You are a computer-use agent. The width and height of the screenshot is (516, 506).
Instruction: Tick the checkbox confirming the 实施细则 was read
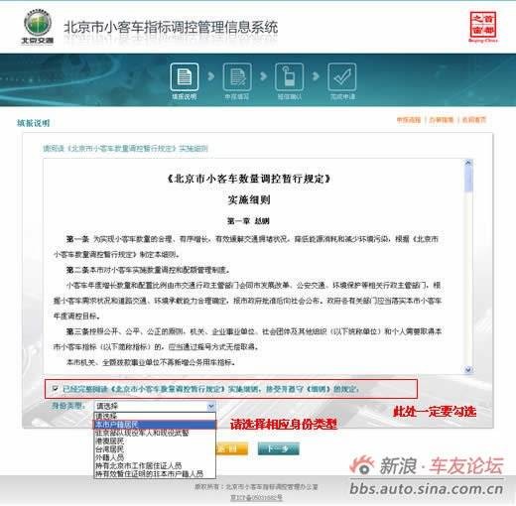pos(56,388)
